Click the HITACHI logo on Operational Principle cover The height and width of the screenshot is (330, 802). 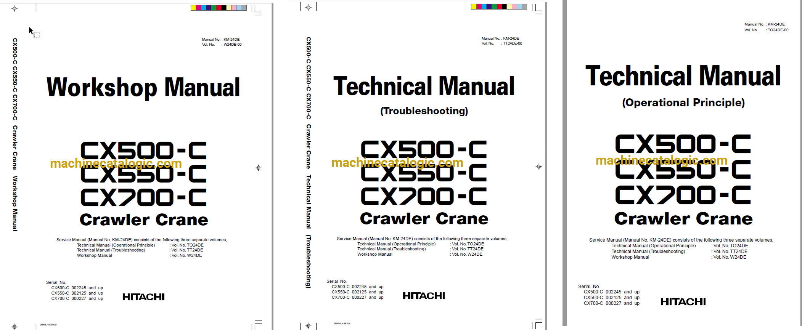[683, 302]
